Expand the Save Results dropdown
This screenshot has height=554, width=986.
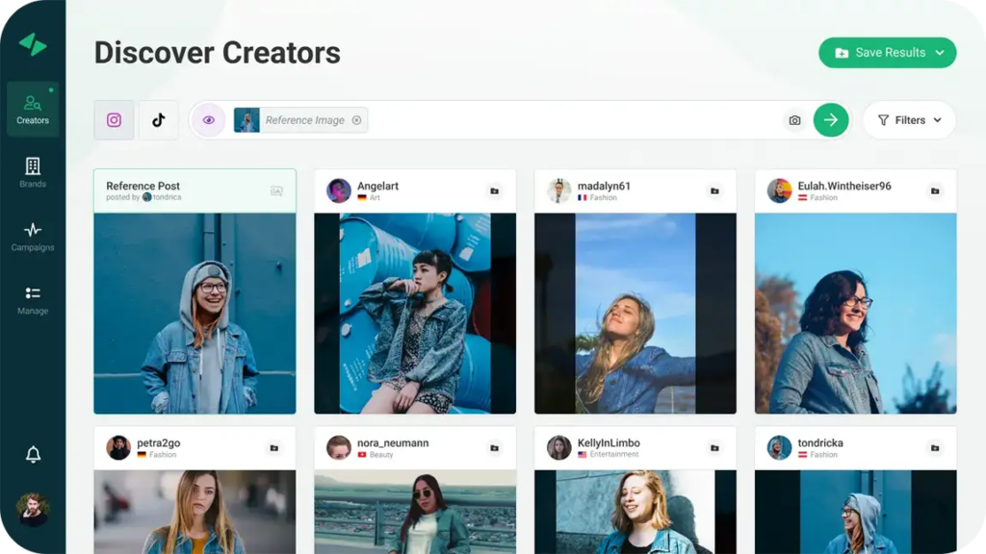coord(942,52)
